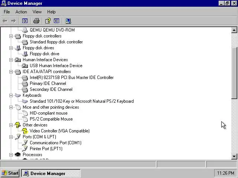The height and width of the screenshot is (178, 238).
Task: Collapse the Ports (COM & LPT) node
Action: [x=11, y=137]
